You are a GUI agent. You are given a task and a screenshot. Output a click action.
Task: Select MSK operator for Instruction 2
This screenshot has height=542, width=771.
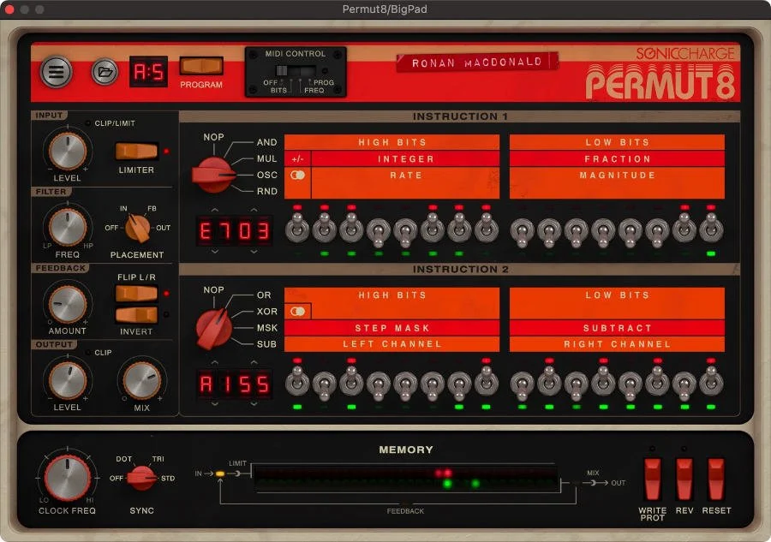coord(266,327)
